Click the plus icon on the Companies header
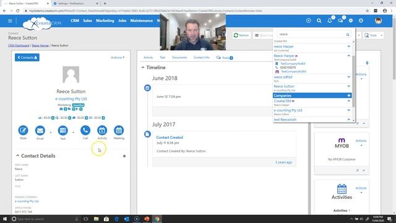Viewport: 396px width, 223px height. point(349,95)
